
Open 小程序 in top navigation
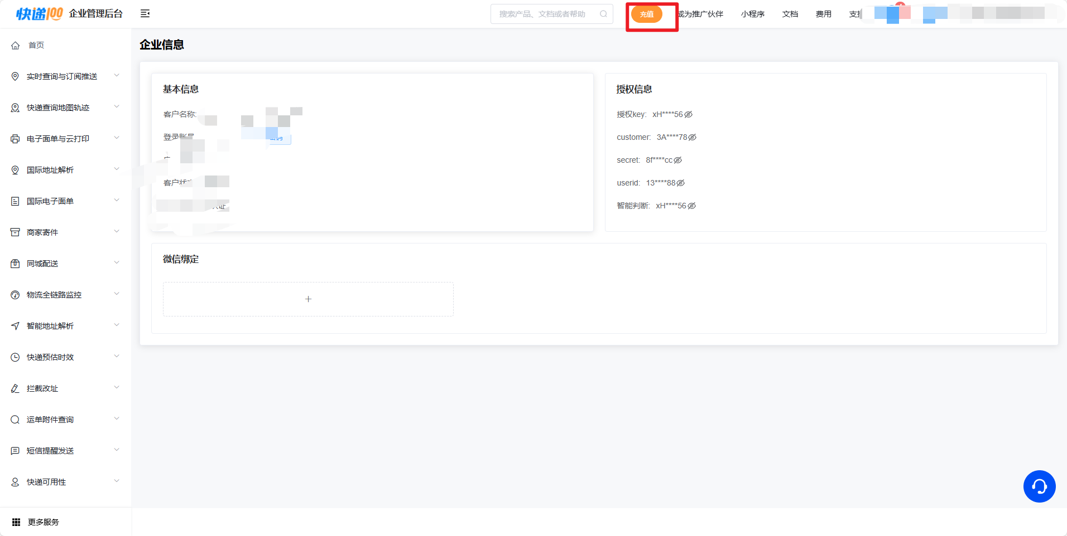click(753, 14)
